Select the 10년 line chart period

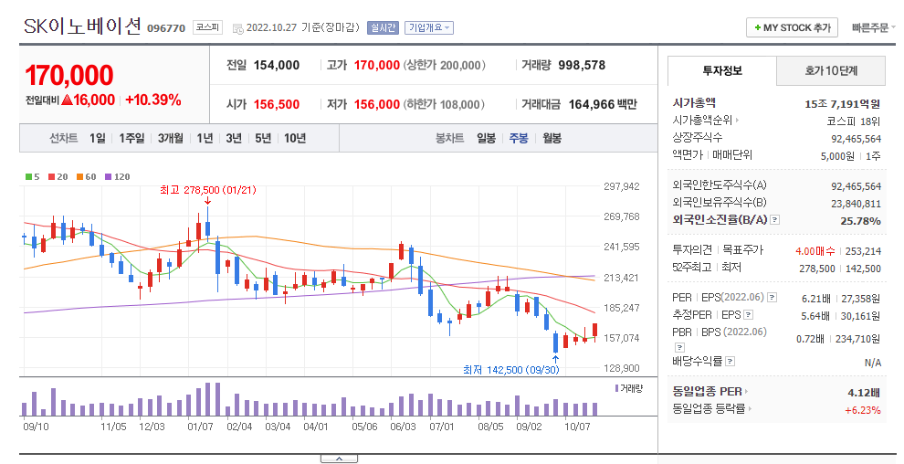coord(295,138)
